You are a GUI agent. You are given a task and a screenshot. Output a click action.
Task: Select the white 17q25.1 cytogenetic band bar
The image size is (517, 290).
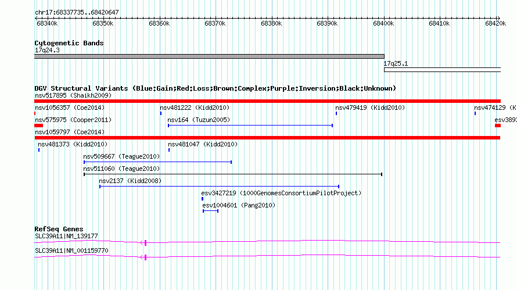point(442,70)
